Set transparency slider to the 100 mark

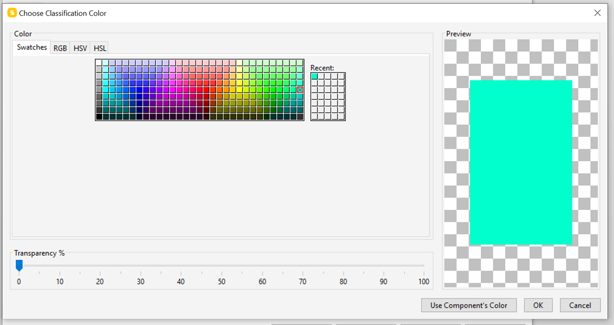click(x=424, y=266)
